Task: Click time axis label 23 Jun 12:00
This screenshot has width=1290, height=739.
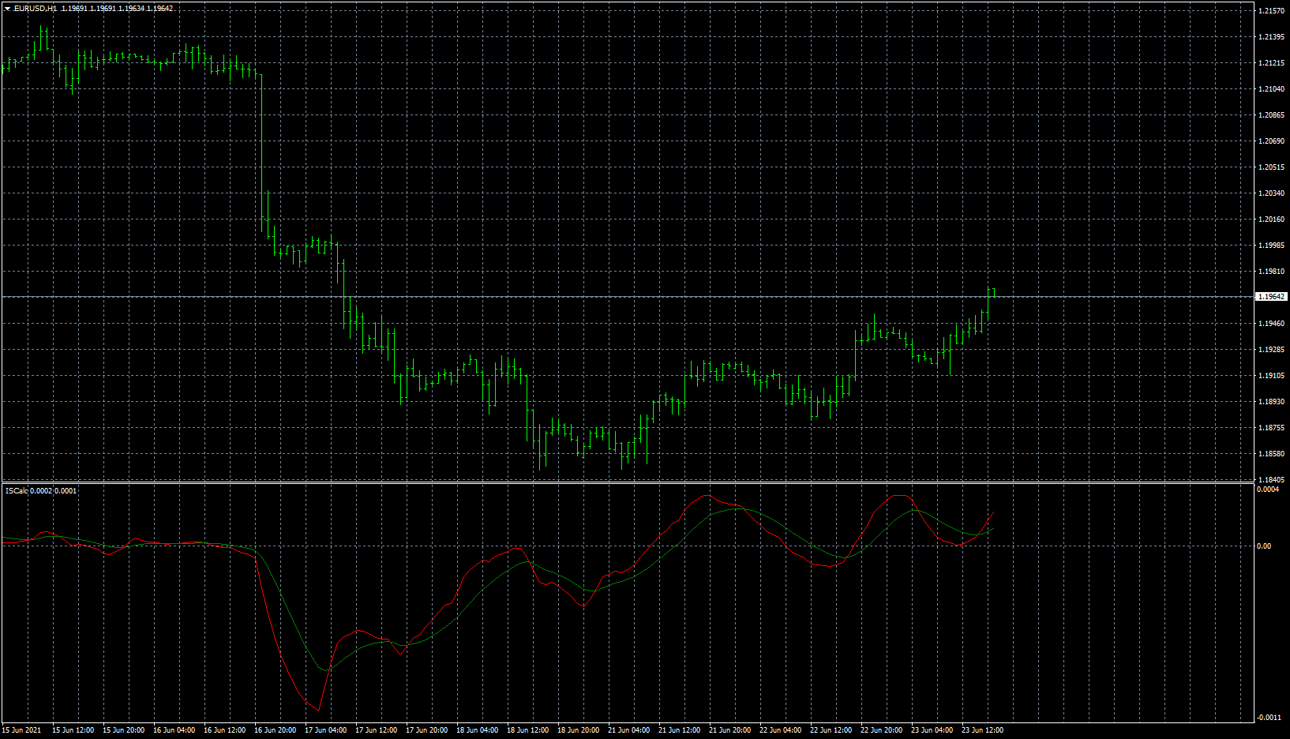Action: click(982, 730)
